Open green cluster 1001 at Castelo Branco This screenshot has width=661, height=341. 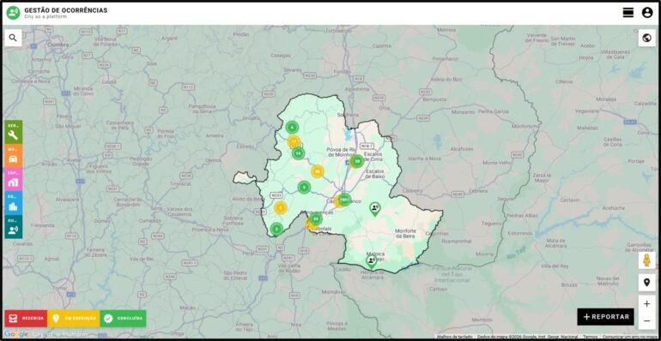click(x=344, y=199)
